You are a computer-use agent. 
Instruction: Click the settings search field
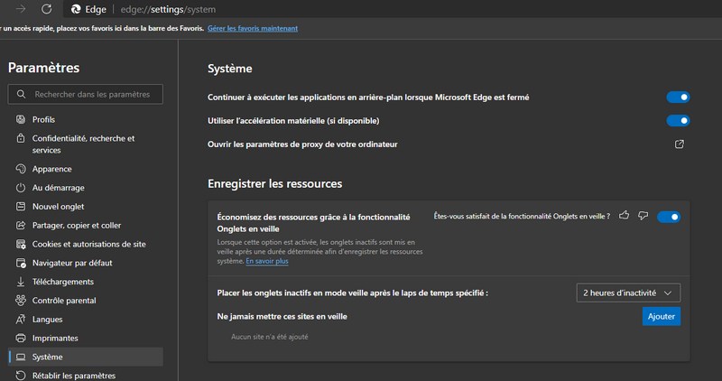[86, 94]
